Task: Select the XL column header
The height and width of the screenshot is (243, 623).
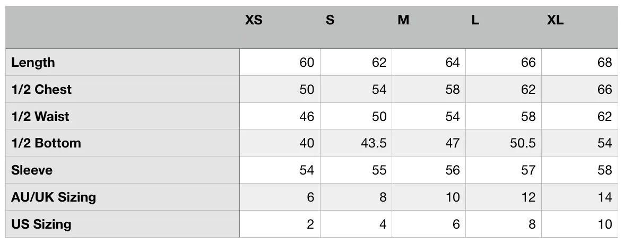Action: (x=555, y=20)
